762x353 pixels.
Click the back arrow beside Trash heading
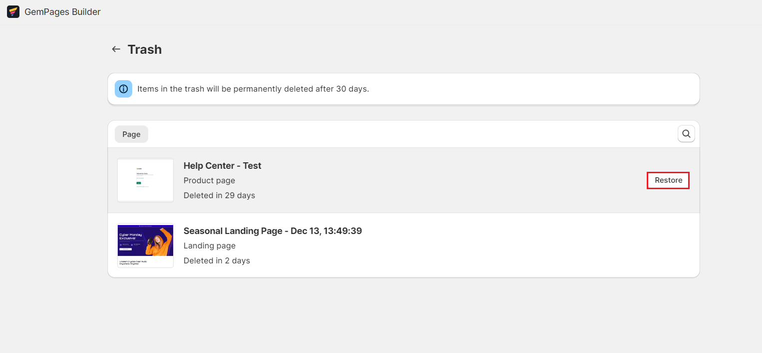(x=116, y=49)
